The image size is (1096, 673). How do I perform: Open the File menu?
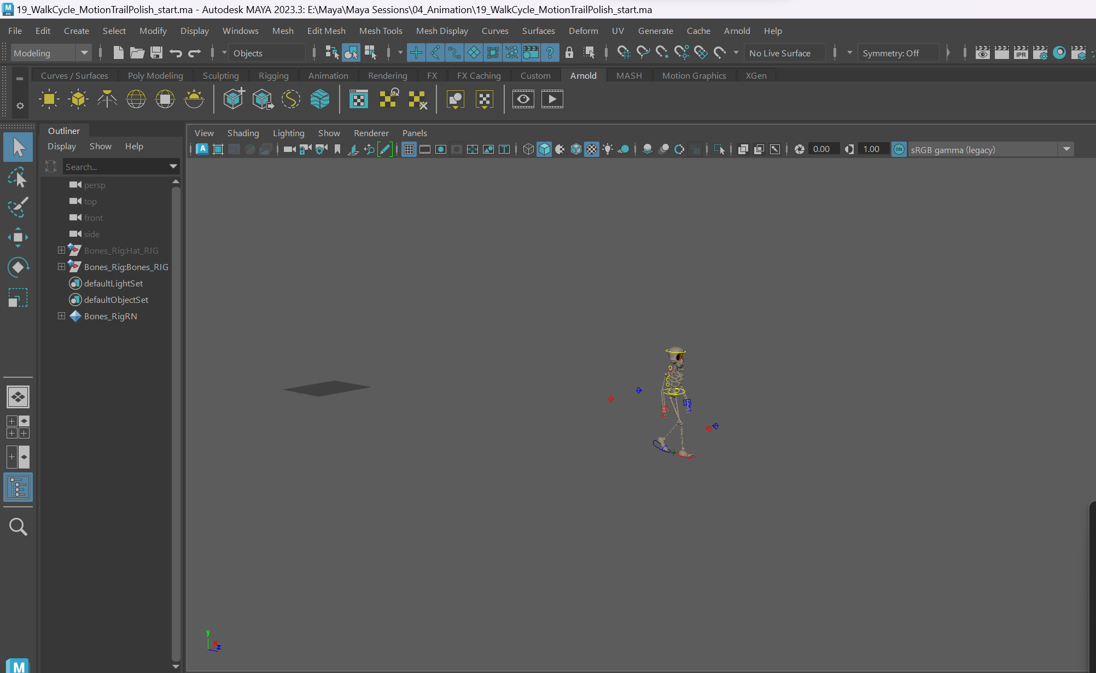point(15,31)
